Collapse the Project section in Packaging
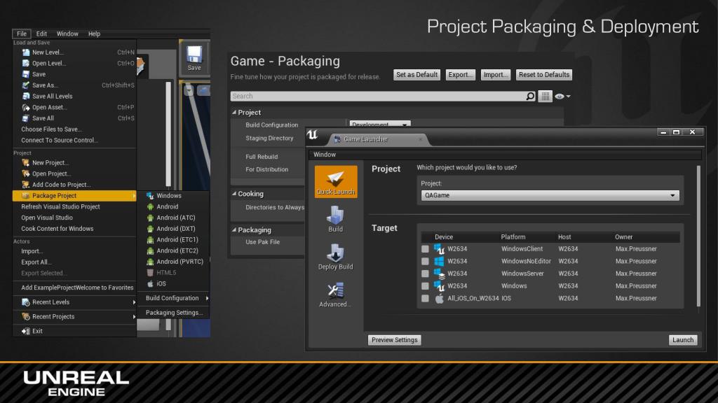This screenshot has width=718, height=403. coord(234,112)
